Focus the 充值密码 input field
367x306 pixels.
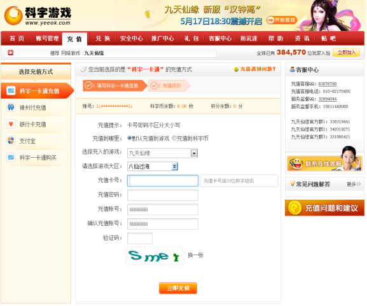(x=163, y=195)
